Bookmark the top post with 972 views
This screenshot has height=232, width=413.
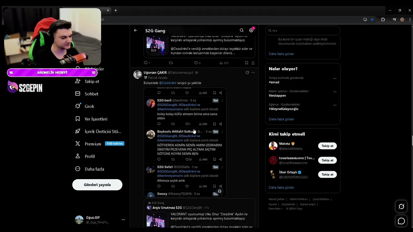click(247, 63)
